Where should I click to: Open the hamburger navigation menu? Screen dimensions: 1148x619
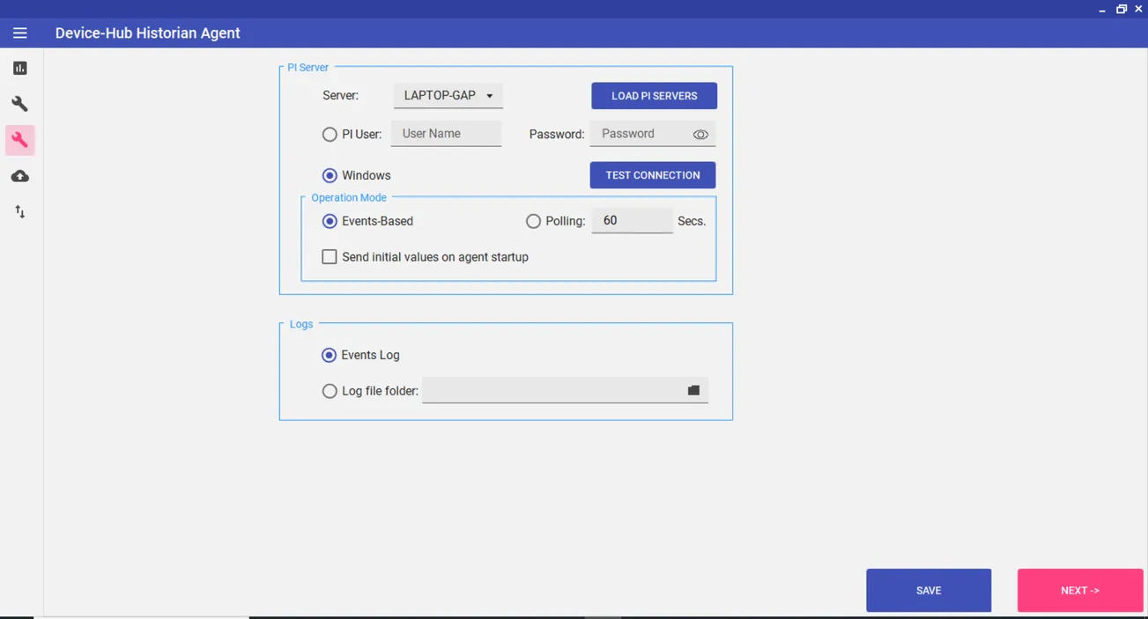[x=20, y=33]
